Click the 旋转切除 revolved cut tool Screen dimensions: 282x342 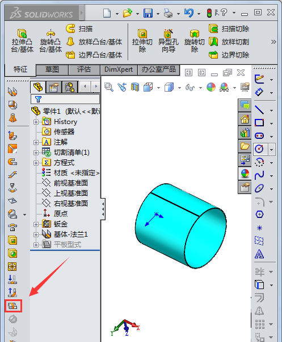click(195, 41)
